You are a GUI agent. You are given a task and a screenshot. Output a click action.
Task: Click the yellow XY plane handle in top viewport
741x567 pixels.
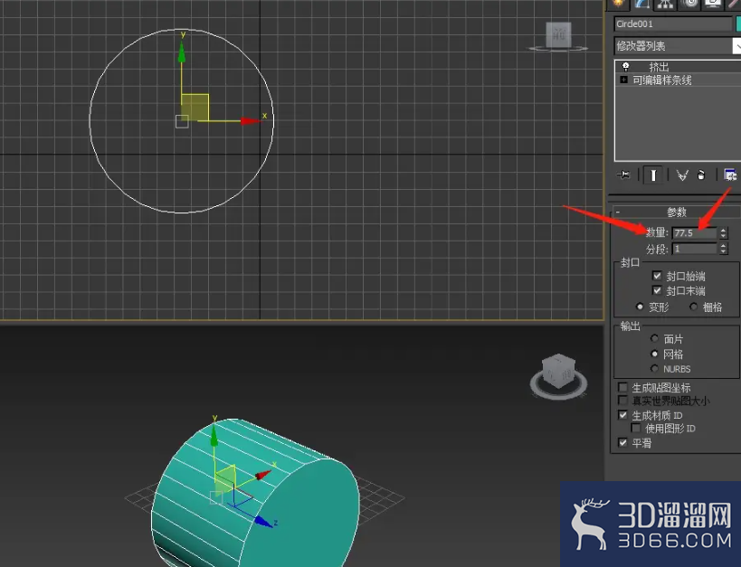tap(195, 108)
